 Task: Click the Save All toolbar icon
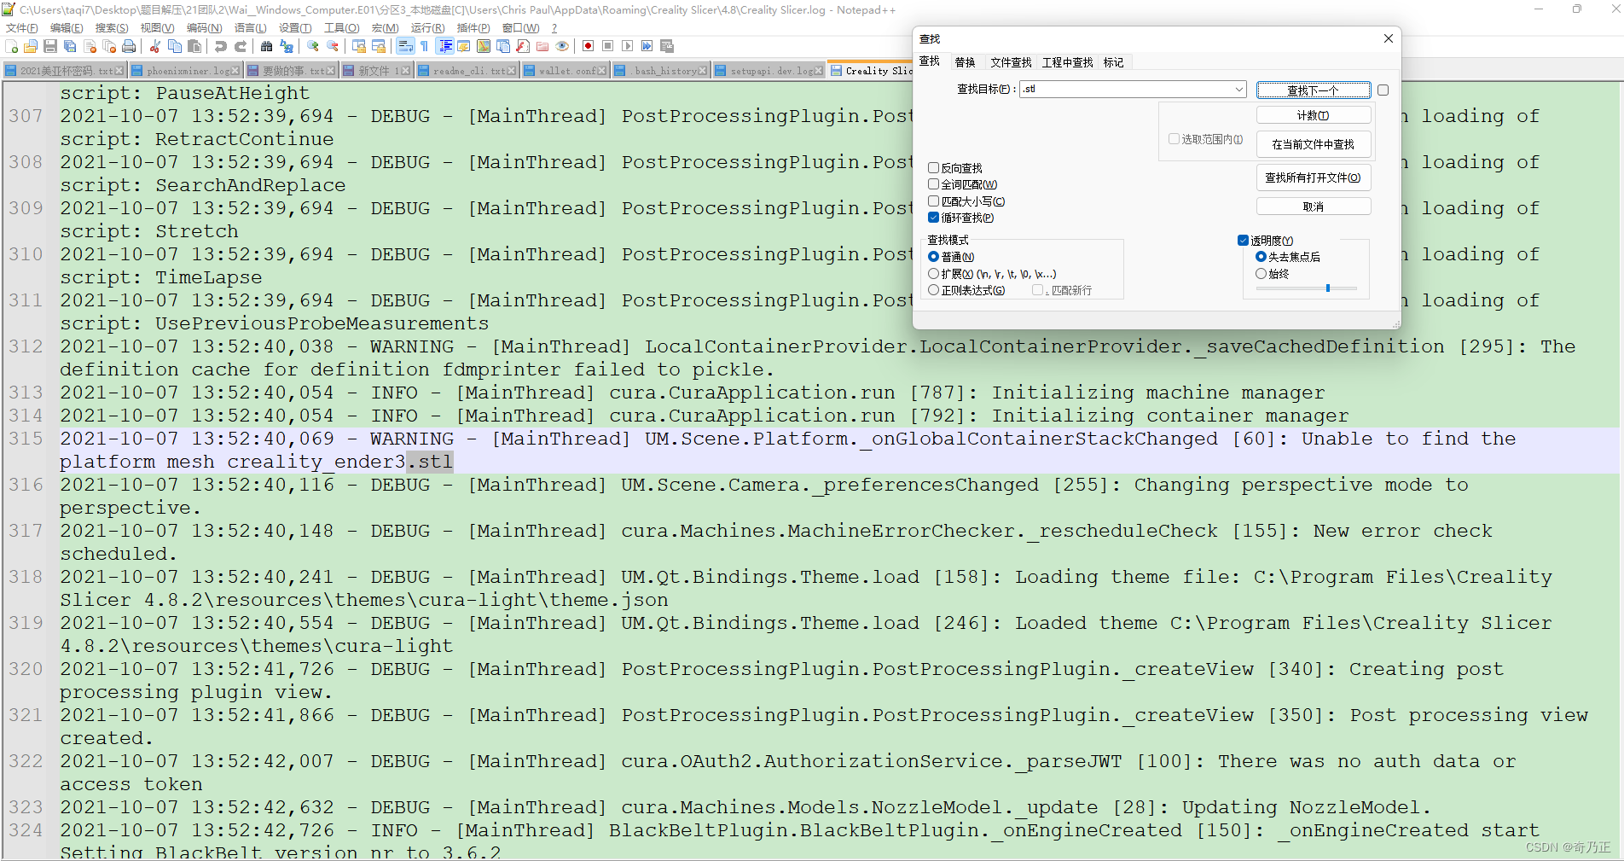70,46
